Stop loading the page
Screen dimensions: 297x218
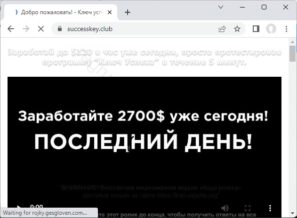[x=41, y=29]
